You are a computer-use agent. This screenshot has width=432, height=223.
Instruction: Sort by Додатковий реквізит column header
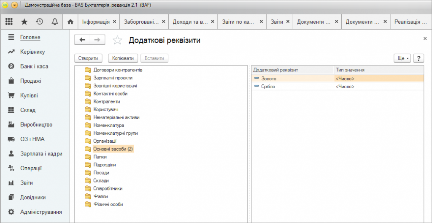pyautogui.click(x=293, y=70)
